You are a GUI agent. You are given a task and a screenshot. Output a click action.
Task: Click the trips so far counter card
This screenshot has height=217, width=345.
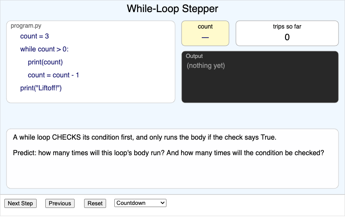(287, 33)
